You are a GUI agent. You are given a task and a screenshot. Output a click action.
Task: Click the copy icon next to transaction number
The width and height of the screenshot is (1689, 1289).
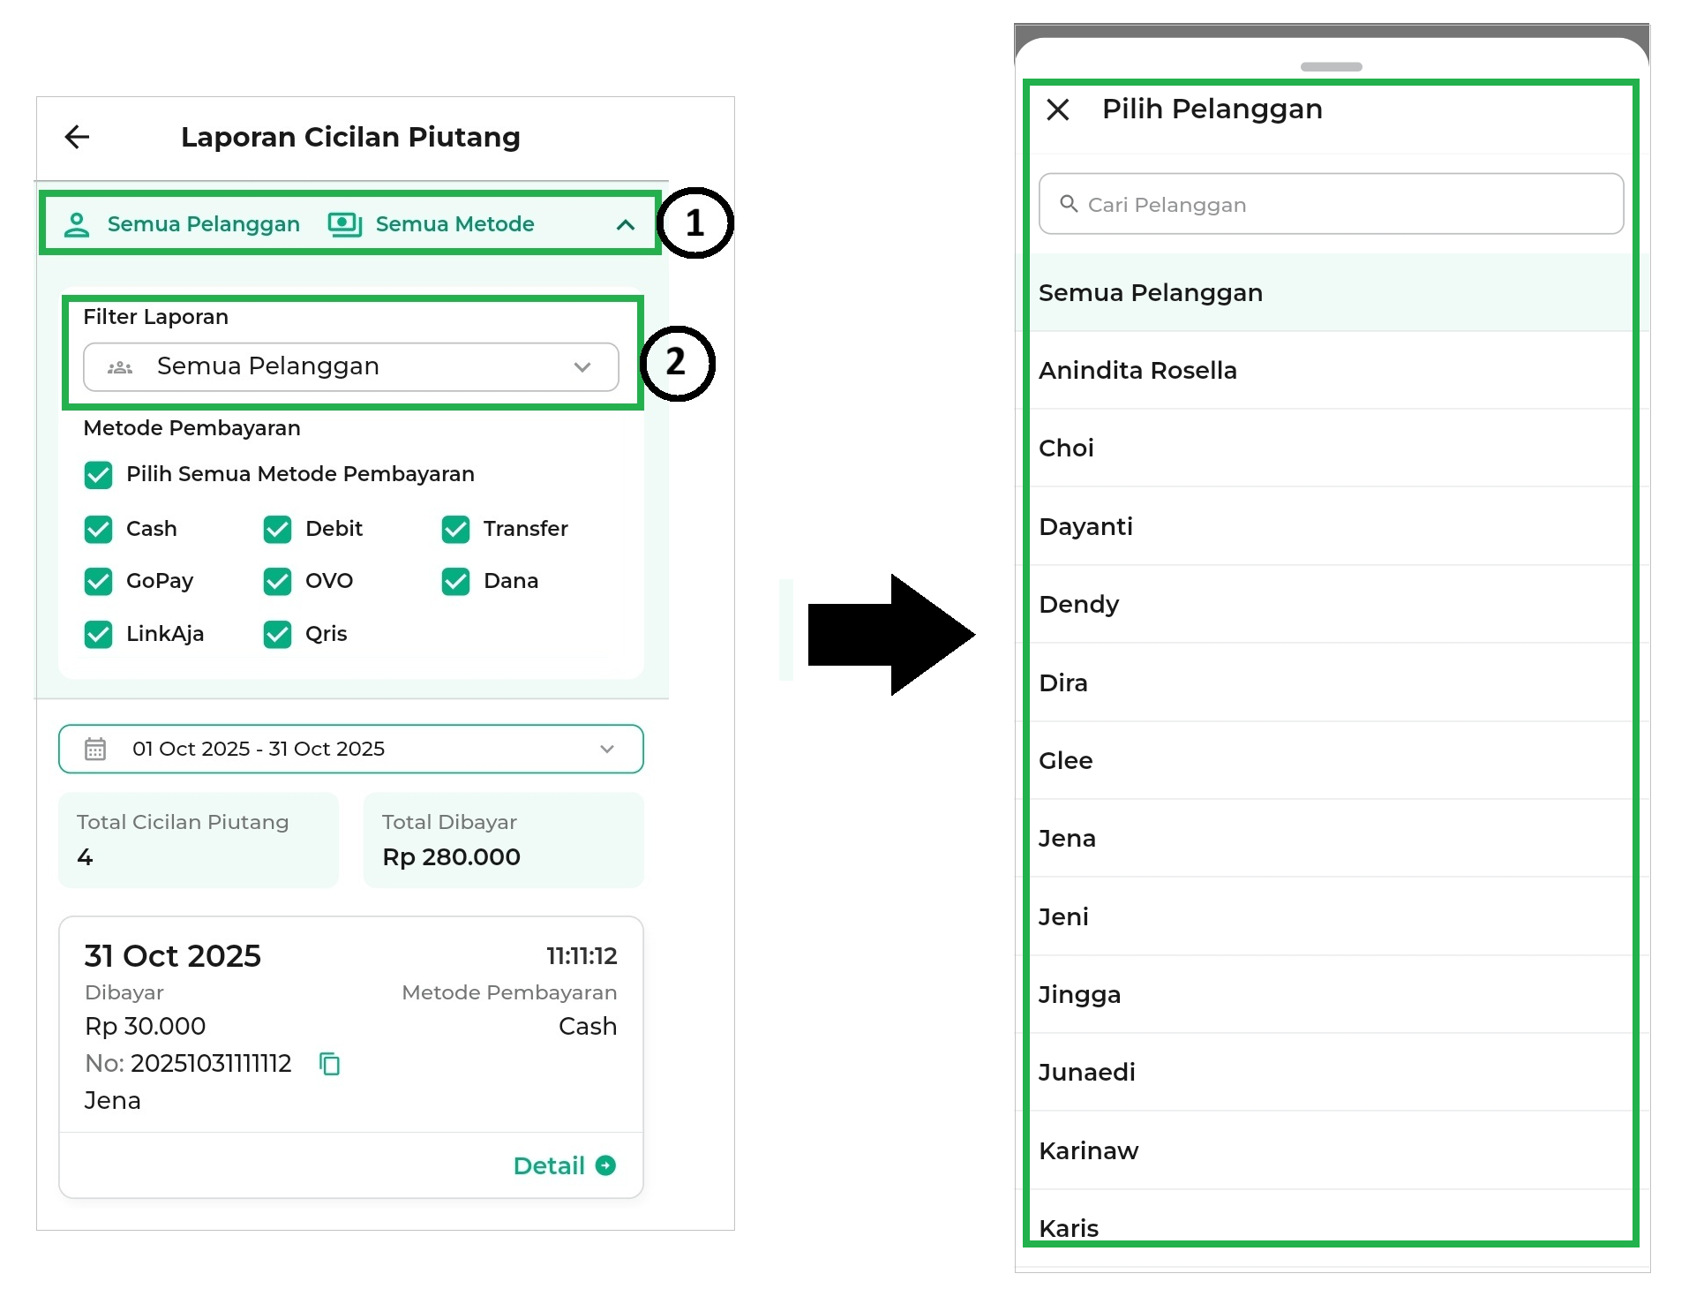tap(329, 1064)
